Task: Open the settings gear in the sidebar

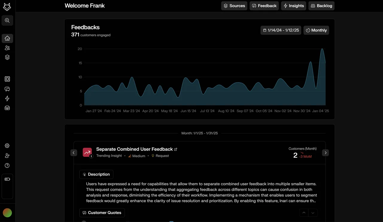Action: point(7,146)
